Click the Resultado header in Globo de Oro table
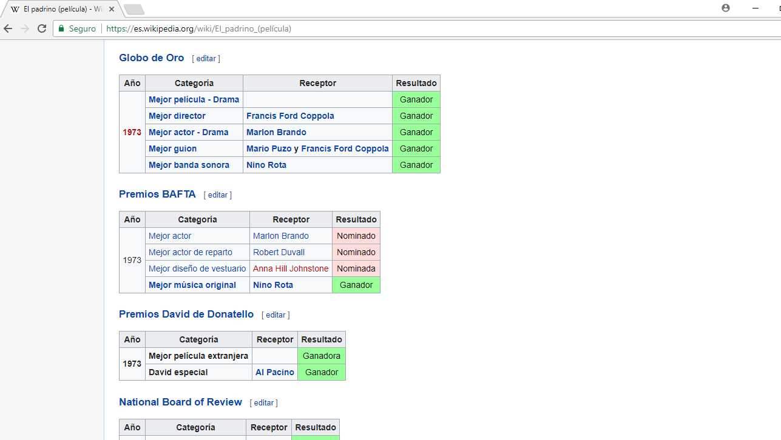 click(x=416, y=83)
